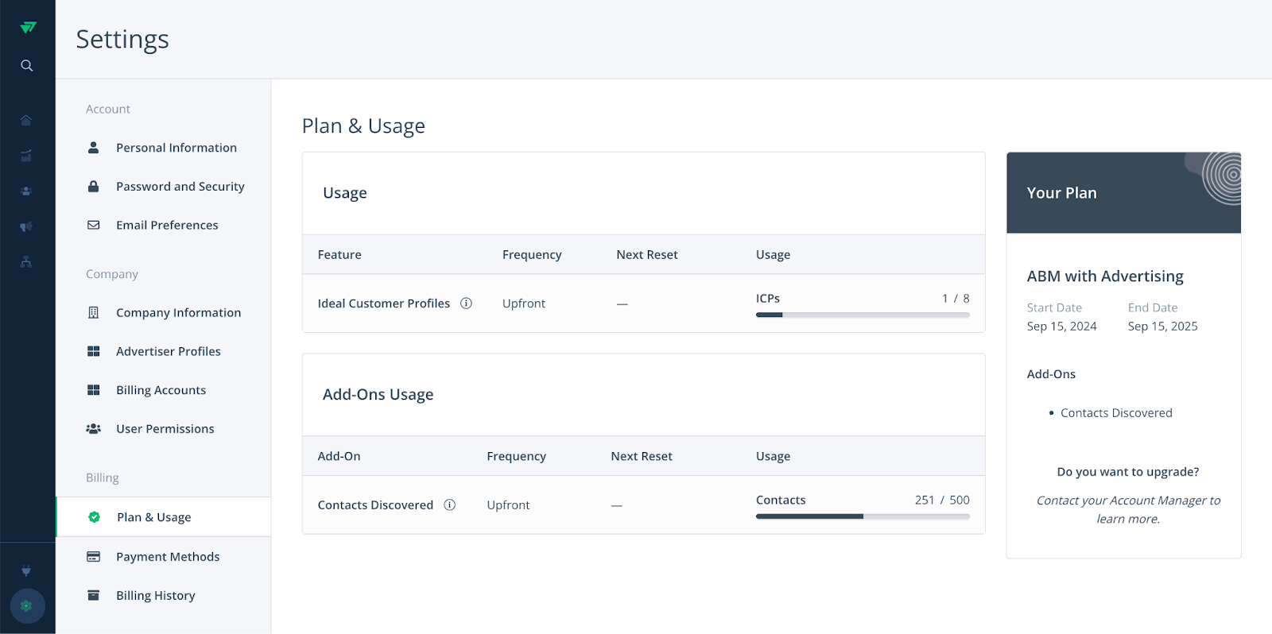Click the '1 / 8' ICPs usage value
1272x634 pixels.
(956, 298)
